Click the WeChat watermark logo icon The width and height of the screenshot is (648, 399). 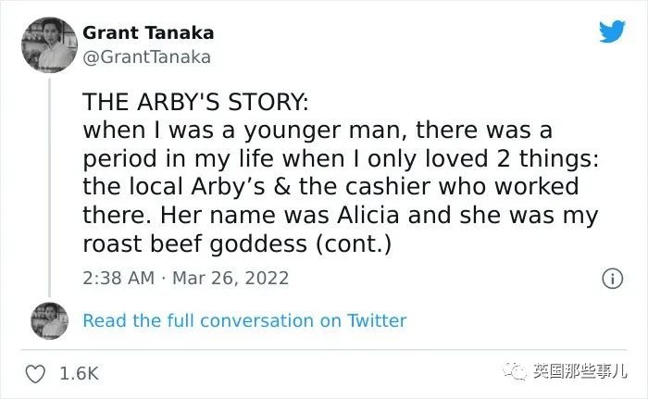pyautogui.click(x=516, y=372)
